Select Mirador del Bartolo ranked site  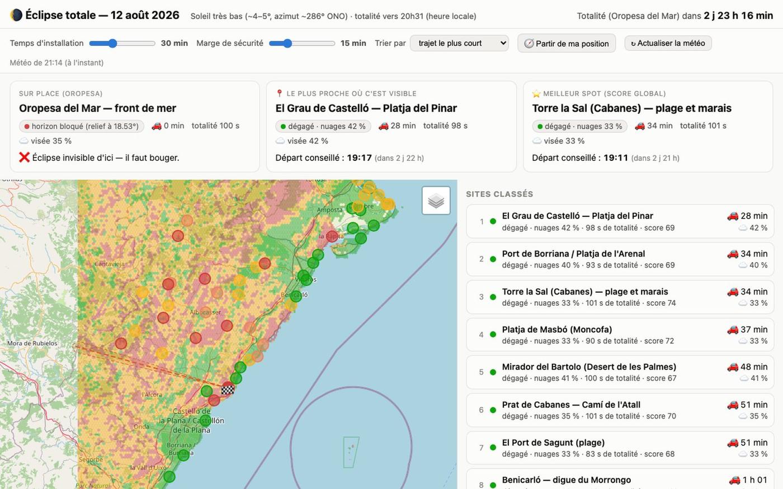[620, 372]
